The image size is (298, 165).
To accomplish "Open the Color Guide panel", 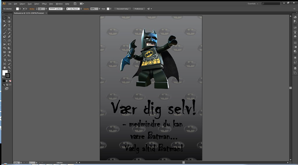I will (295, 22).
